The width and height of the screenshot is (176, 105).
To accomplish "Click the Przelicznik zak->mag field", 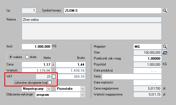I will pos(147,58).
